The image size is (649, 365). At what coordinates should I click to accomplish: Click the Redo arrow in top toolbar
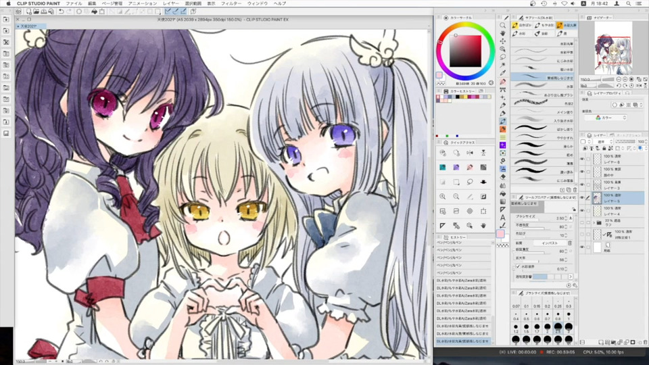(x=69, y=11)
